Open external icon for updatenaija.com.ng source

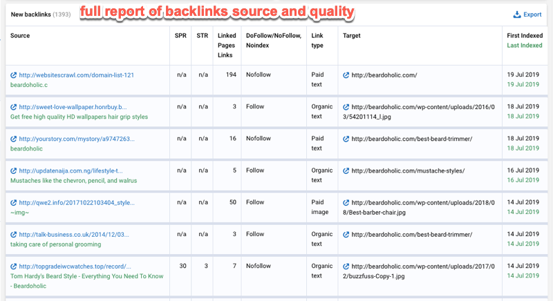pos(14,171)
